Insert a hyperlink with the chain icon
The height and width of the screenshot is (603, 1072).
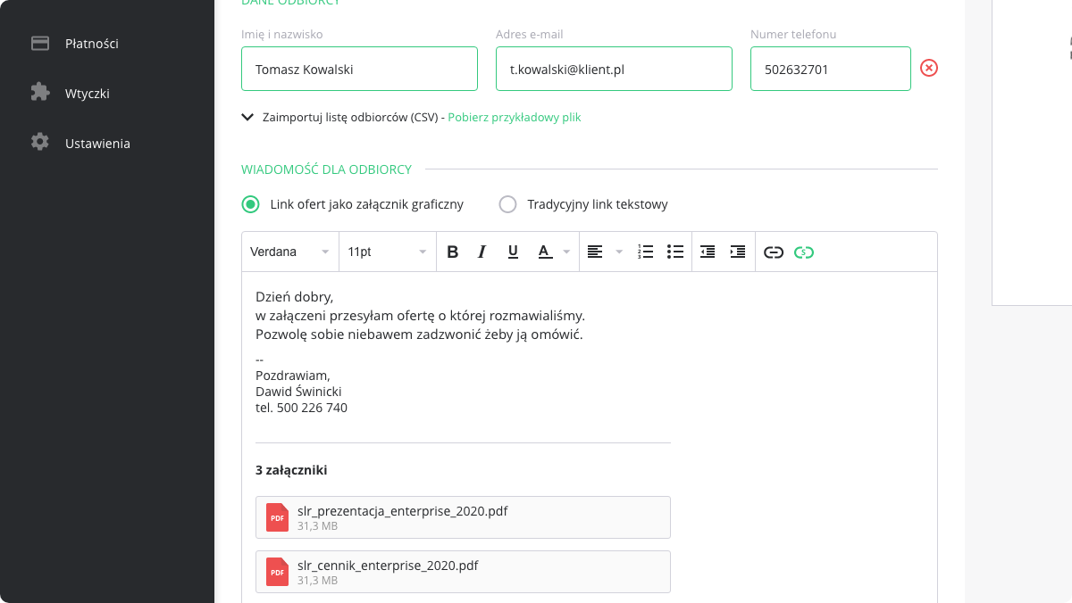pyautogui.click(x=774, y=252)
